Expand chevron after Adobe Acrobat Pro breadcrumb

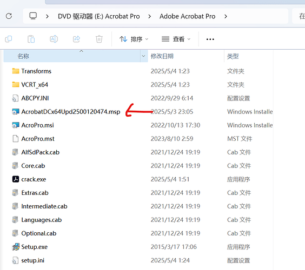(226, 16)
